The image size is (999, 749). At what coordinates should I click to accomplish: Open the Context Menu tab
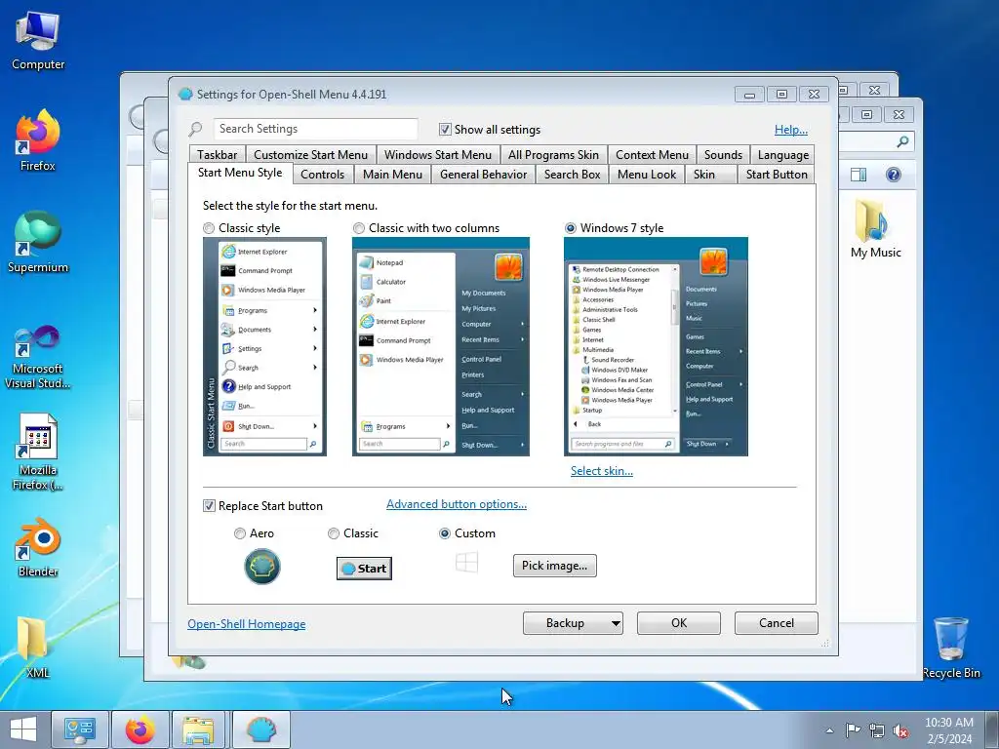coord(652,155)
